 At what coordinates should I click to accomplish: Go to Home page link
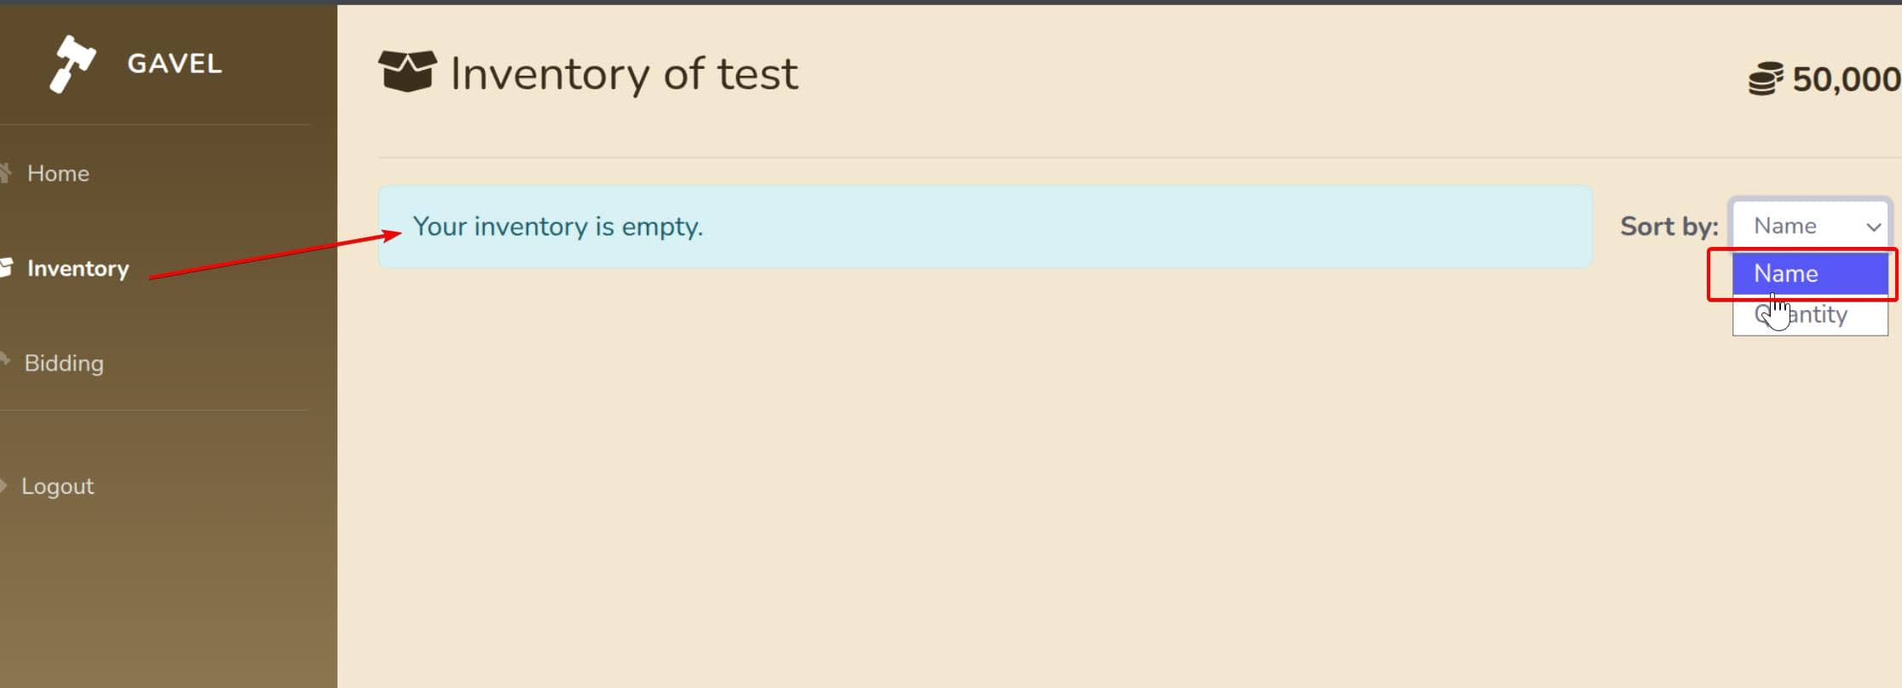click(x=58, y=173)
